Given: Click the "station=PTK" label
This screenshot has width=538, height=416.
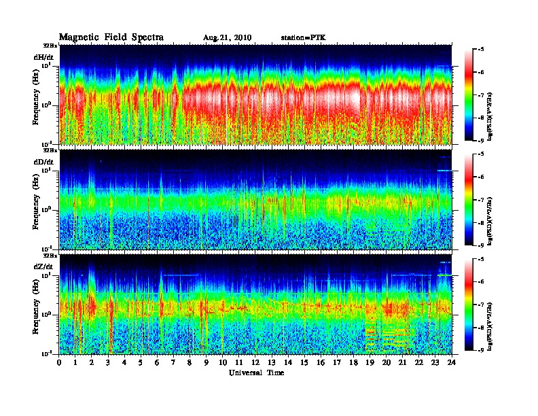Looking at the screenshot, I should pos(304,37).
